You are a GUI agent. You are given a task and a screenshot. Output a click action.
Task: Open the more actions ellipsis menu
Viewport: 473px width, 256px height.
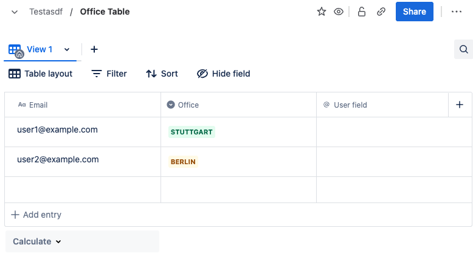[457, 12]
